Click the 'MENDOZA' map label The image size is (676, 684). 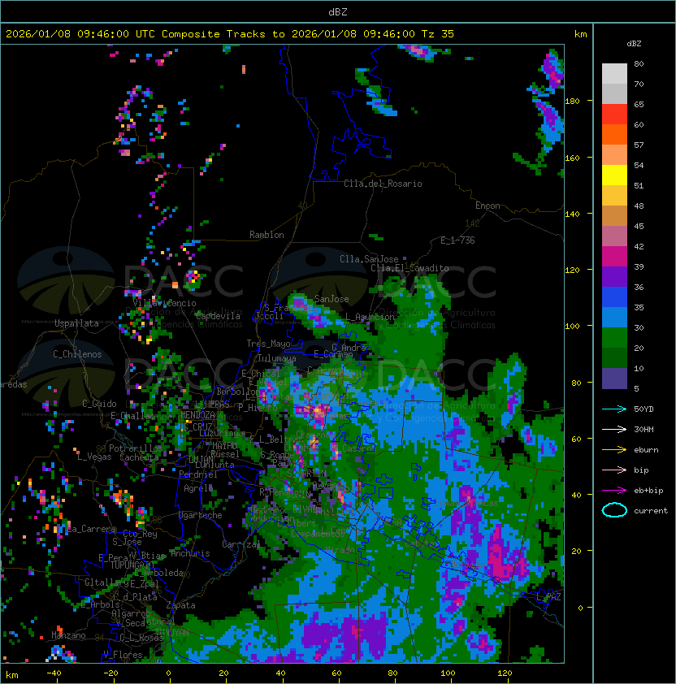197,414
